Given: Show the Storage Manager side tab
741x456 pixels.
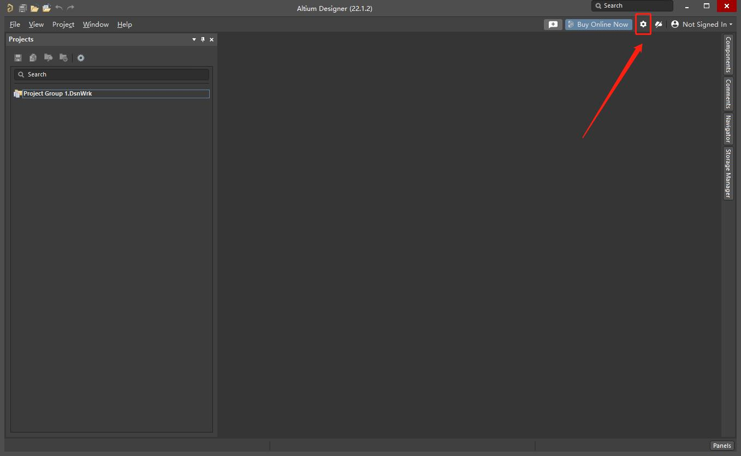Looking at the screenshot, I should click(x=728, y=173).
